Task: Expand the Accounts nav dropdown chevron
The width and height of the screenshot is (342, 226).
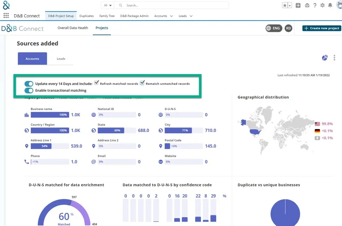Action: pyautogui.click(x=172, y=16)
